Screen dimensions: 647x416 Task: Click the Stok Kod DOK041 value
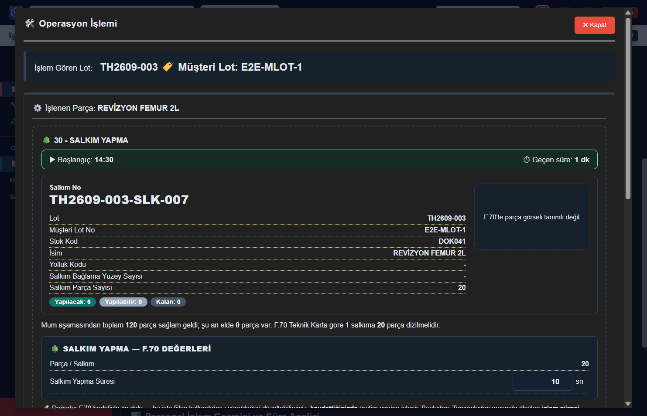click(x=452, y=242)
